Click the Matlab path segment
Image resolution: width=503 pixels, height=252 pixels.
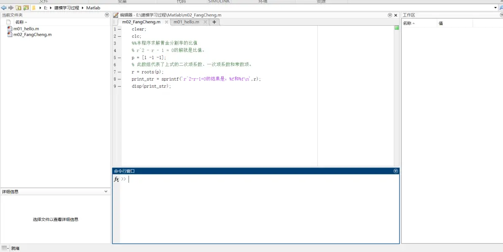click(x=93, y=8)
